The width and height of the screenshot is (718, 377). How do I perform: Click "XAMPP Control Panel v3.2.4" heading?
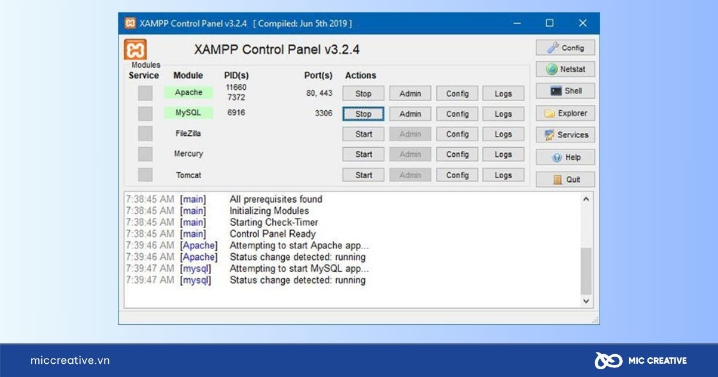[277, 50]
